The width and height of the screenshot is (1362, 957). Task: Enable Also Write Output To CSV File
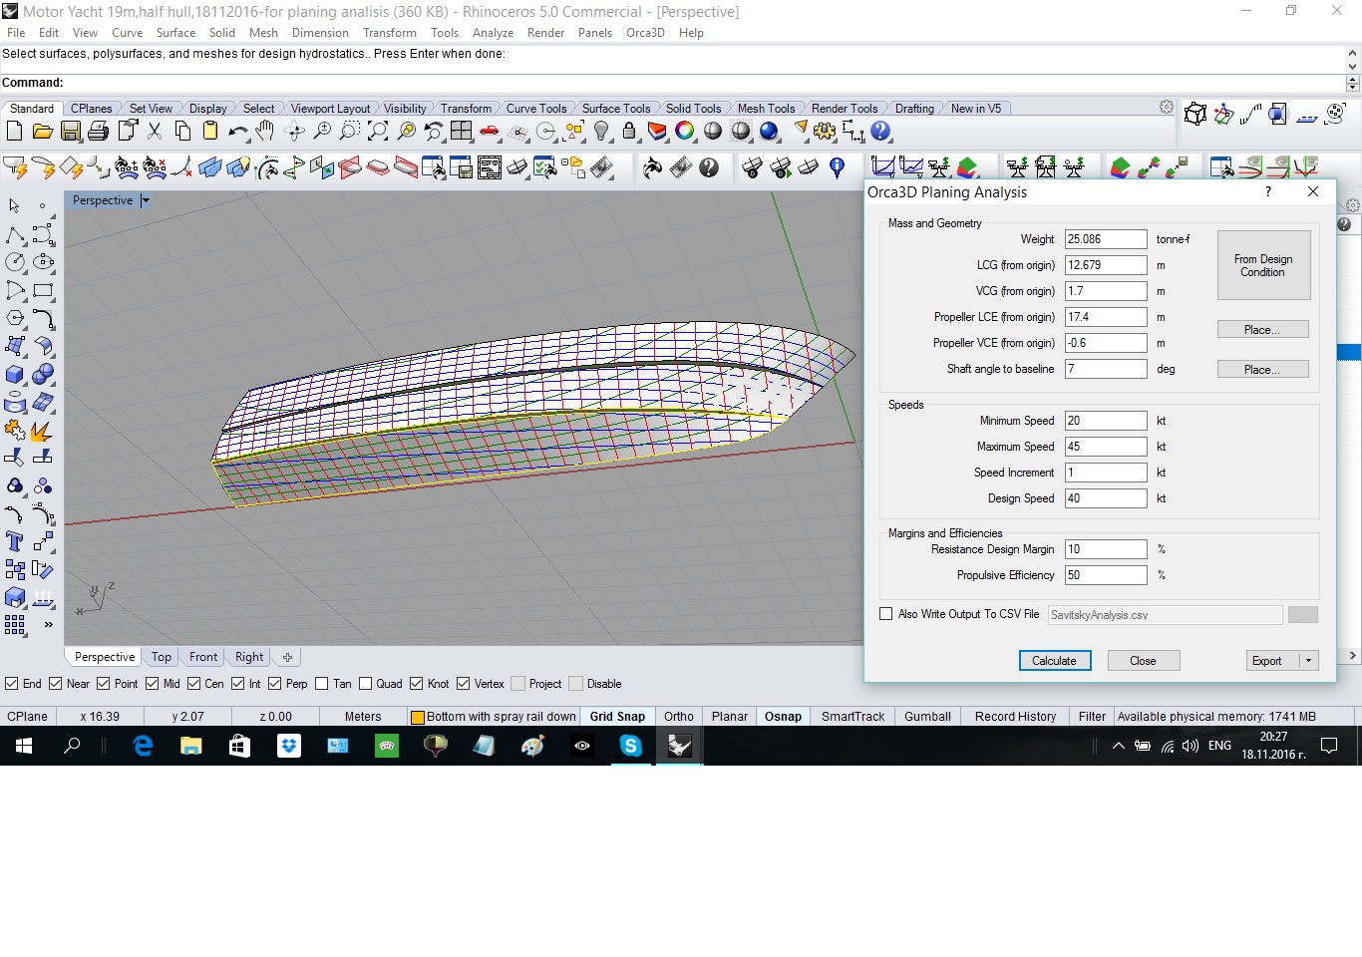(x=885, y=614)
